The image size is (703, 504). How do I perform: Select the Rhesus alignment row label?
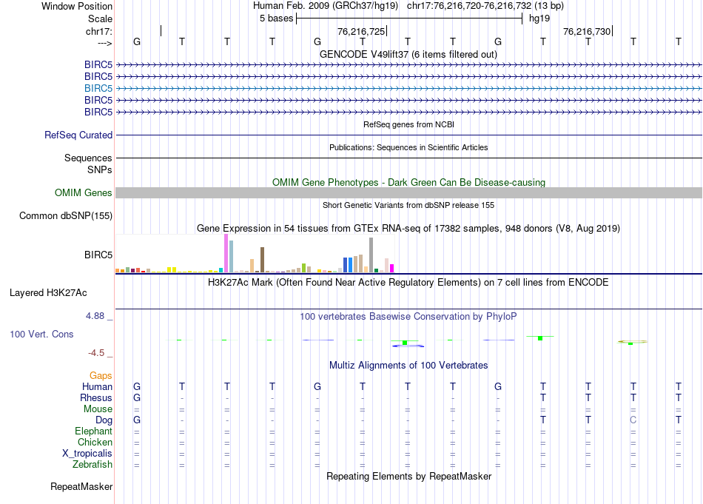point(96,397)
